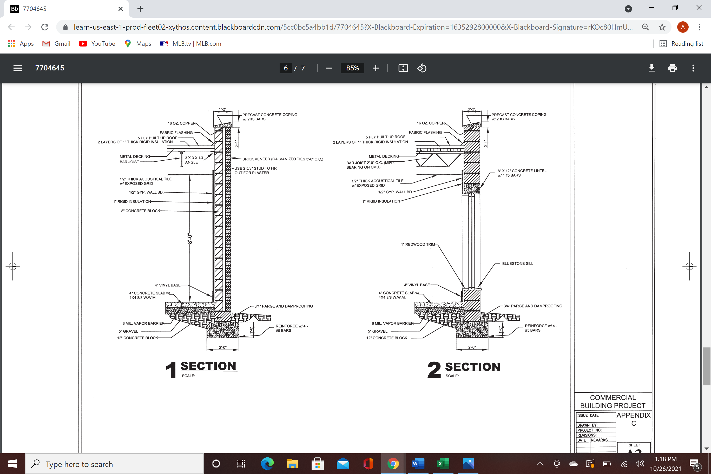711x474 pixels.
Task: Open File Explorer from taskbar
Action: point(292,464)
